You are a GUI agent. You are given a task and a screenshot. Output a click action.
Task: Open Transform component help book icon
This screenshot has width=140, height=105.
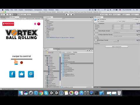pyautogui.click(x=137, y=24)
